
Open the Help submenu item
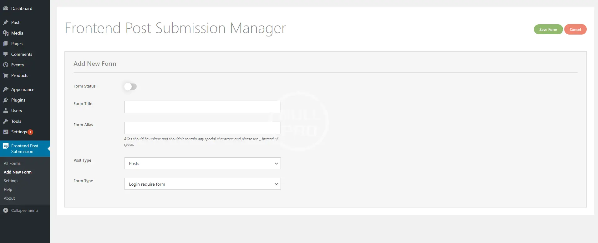[8, 189]
